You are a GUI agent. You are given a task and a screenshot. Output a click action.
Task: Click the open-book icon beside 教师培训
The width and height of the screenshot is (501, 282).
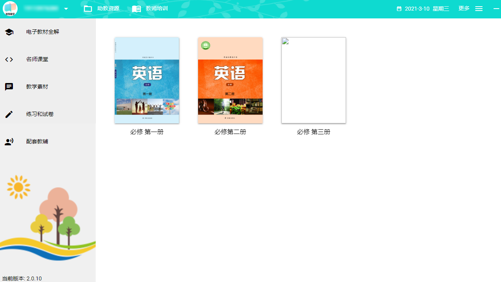[x=137, y=8]
